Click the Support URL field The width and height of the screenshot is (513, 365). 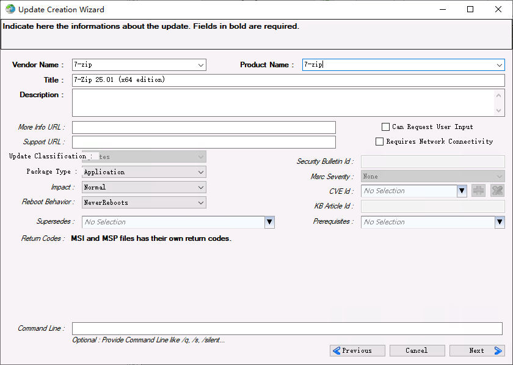[x=204, y=142]
